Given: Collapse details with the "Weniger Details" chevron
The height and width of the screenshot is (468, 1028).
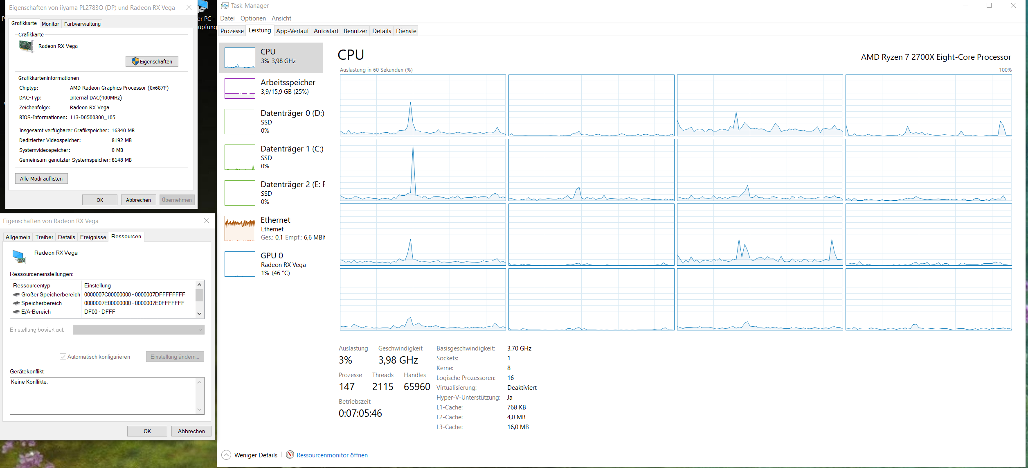Looking at the screenshot, I should [226, 454].
